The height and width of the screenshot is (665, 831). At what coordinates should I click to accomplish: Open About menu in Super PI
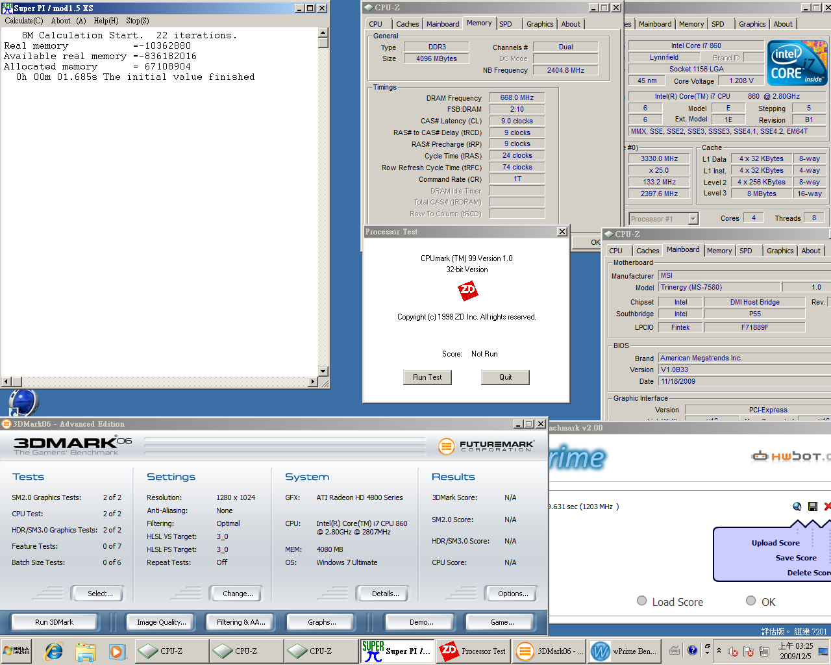tap(68, 21)
